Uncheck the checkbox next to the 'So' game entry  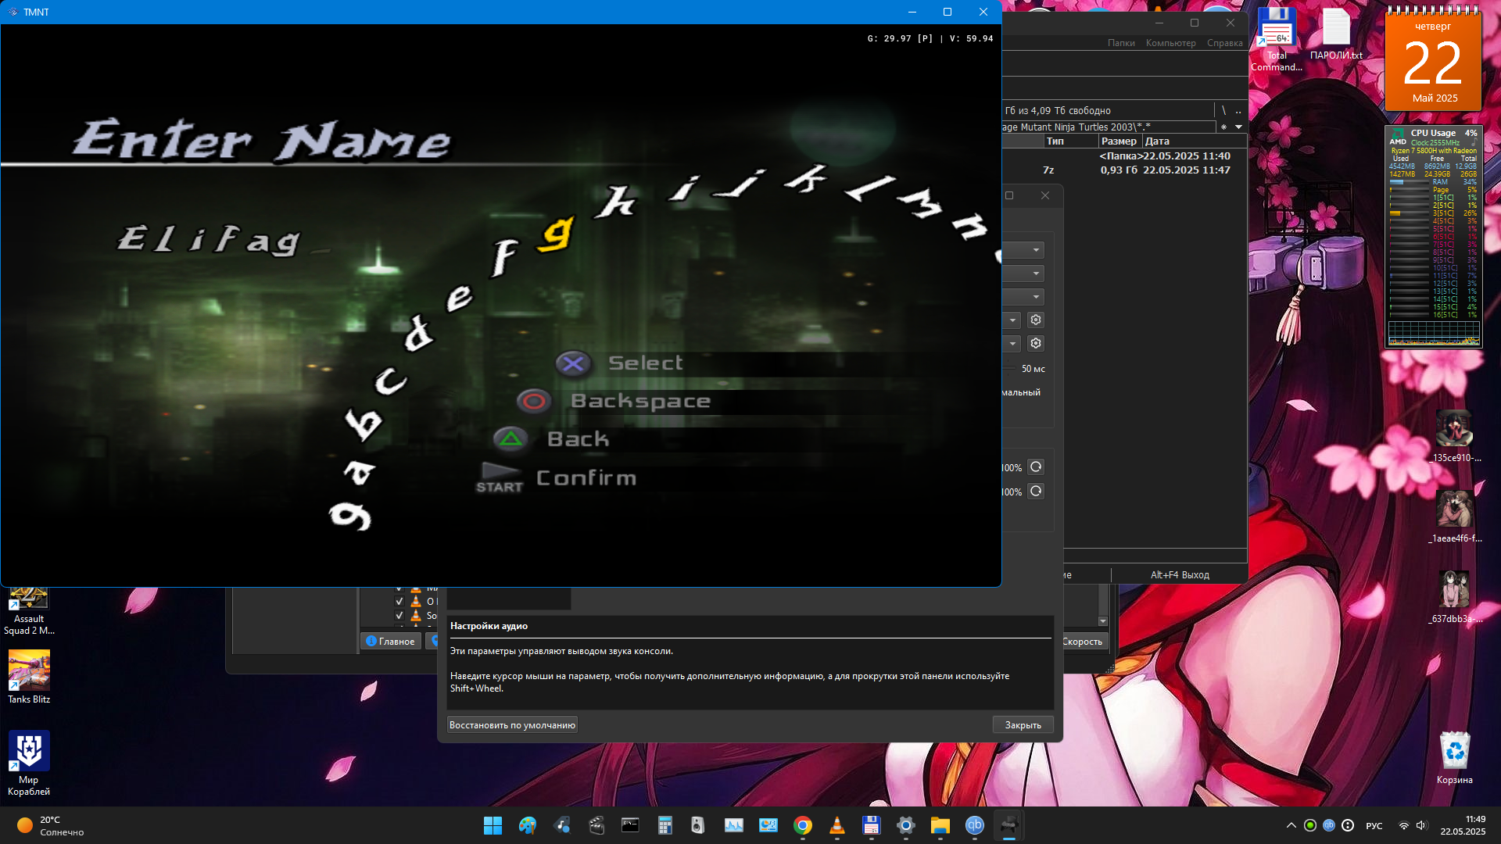(x=399, y=616)
